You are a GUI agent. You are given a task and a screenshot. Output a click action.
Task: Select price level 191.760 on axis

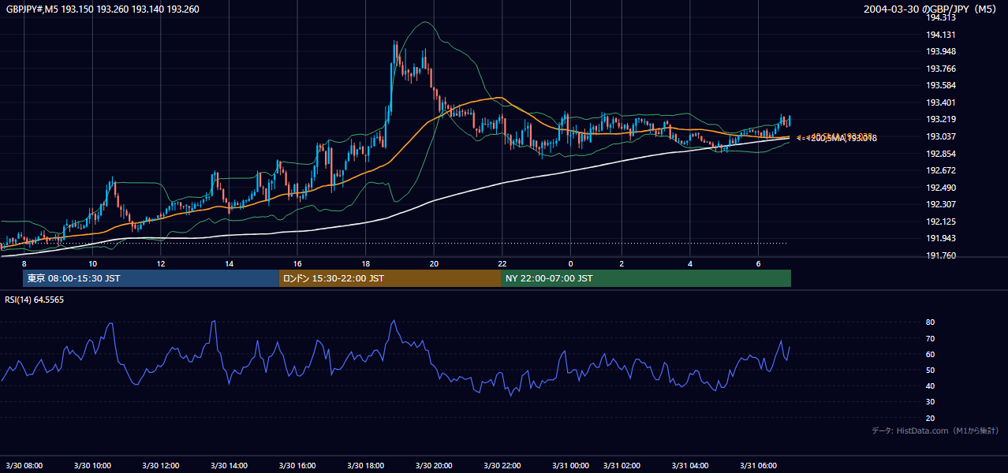pos(941,255)
